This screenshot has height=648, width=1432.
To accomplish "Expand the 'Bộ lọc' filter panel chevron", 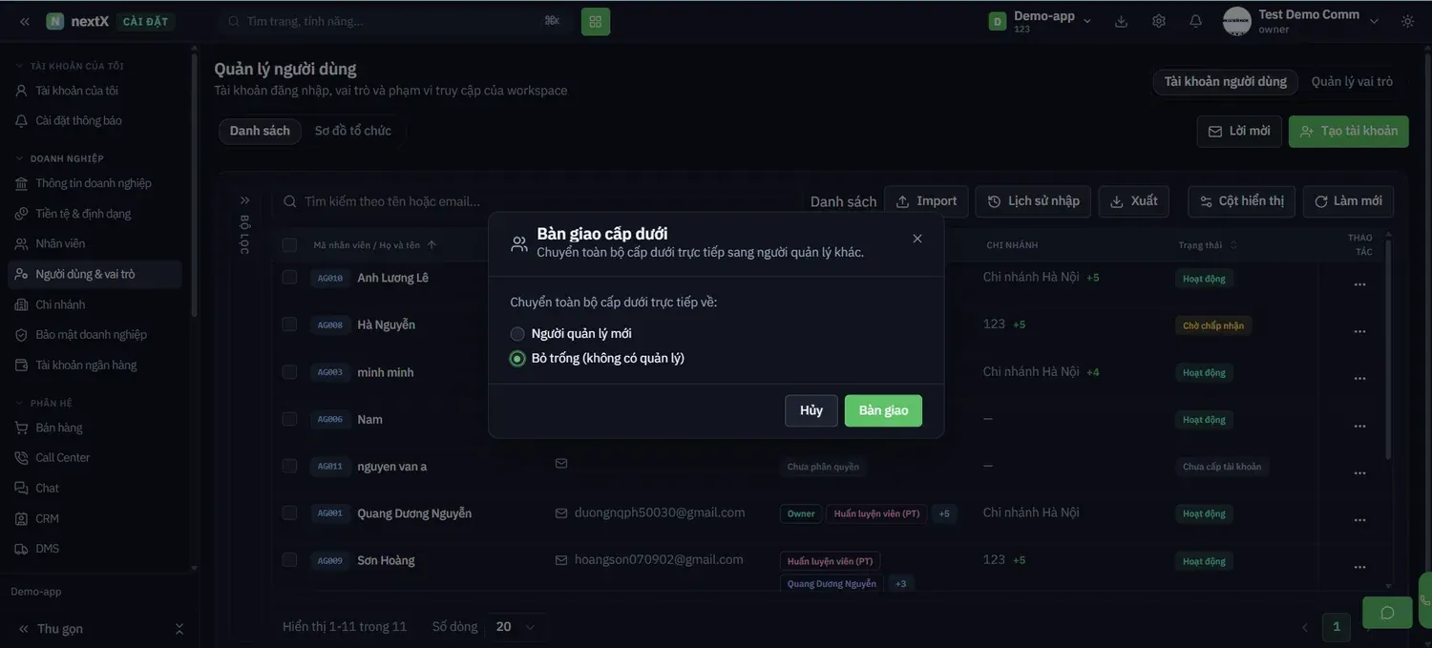I will point(244,200).
